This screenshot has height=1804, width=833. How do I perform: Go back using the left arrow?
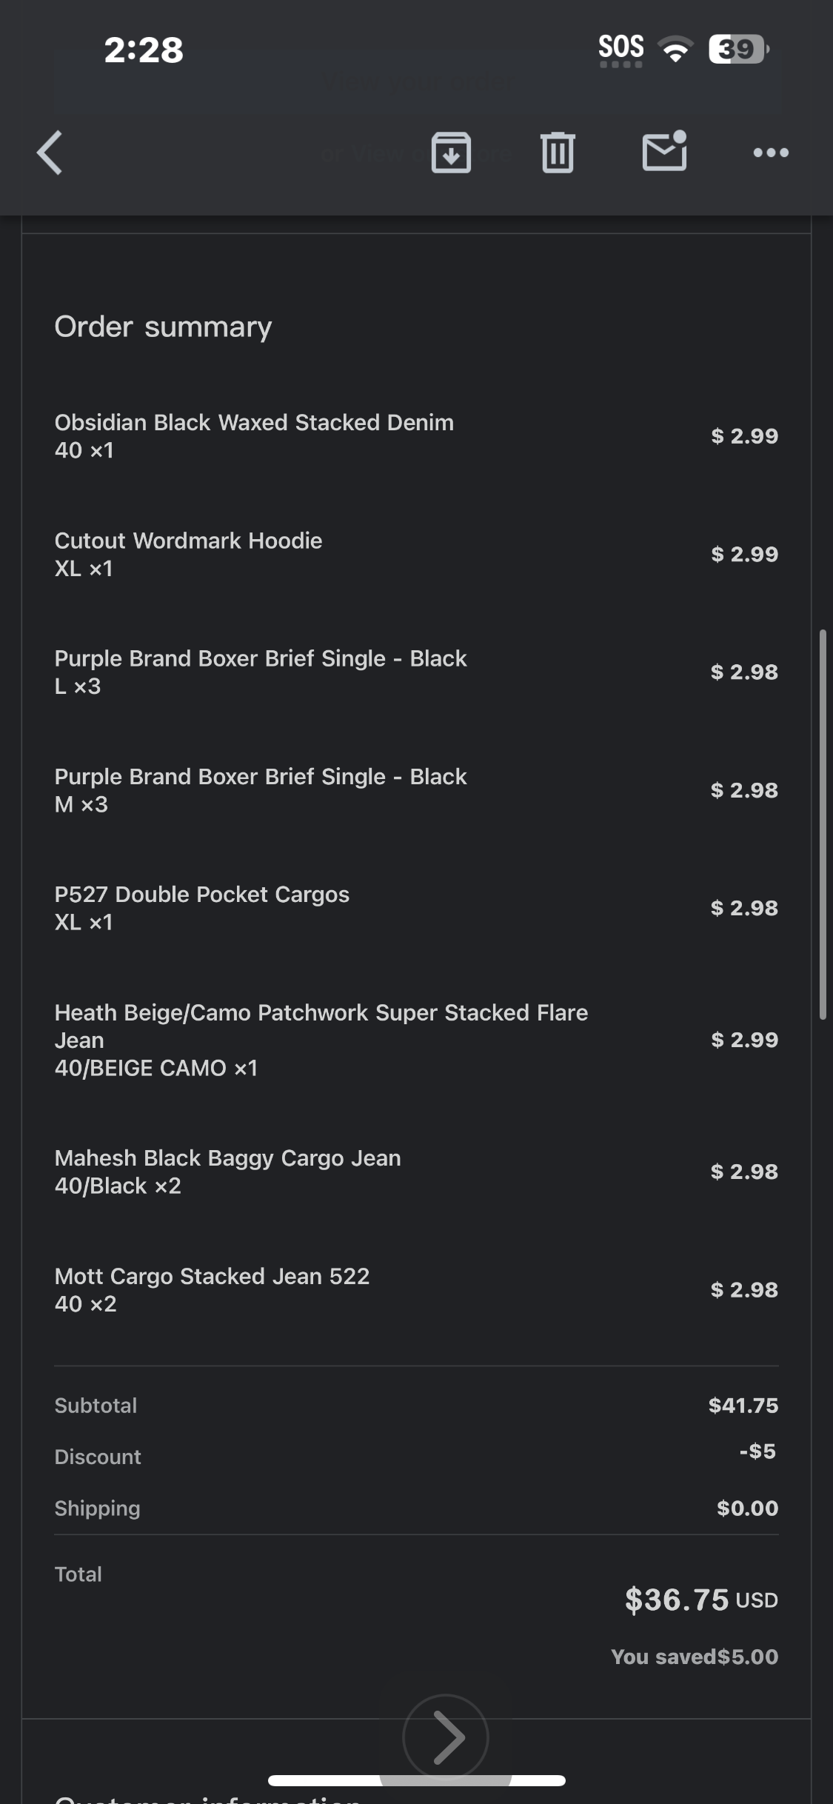(x=50, y=153)
